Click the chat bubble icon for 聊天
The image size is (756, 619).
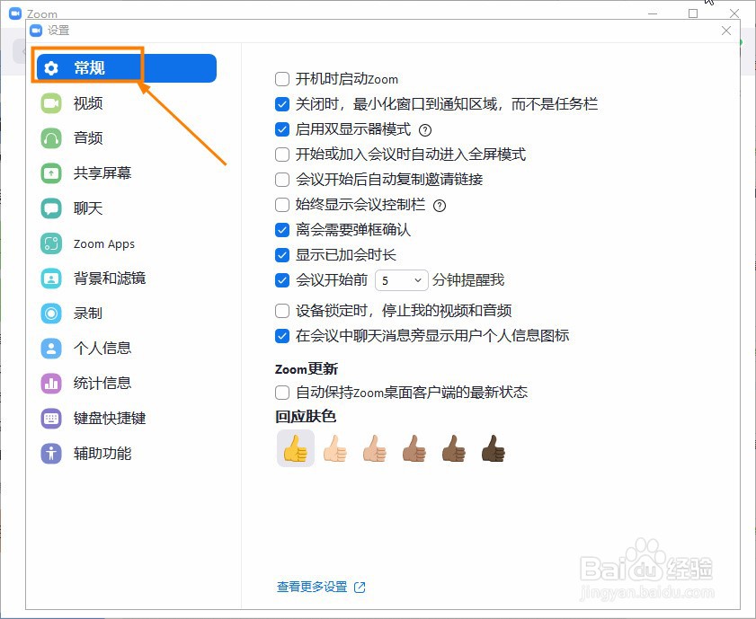[51, 208]
